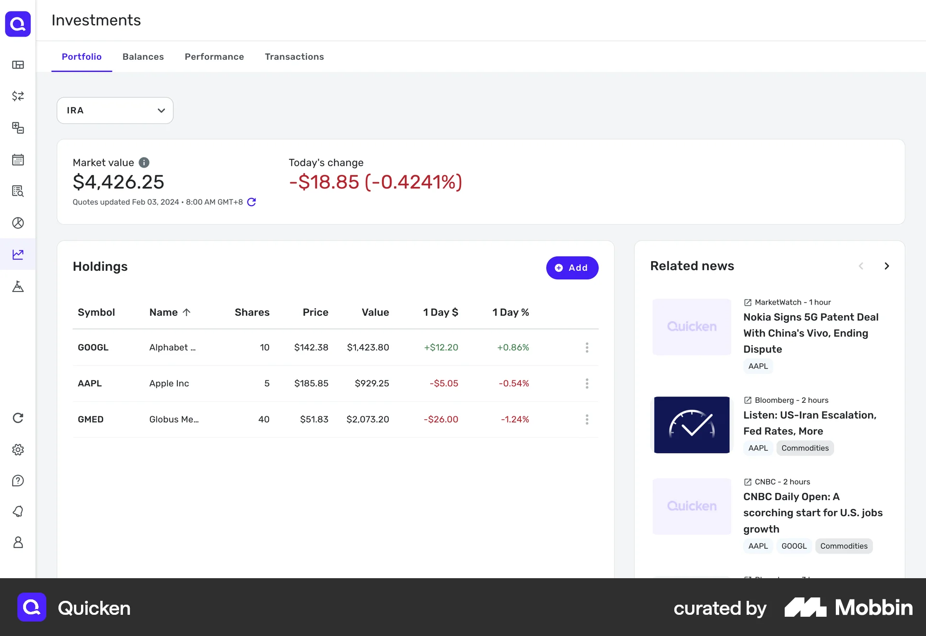Sort by Value column header
Image resolution: width=926 pixels, height=636 pixels.
375,312
